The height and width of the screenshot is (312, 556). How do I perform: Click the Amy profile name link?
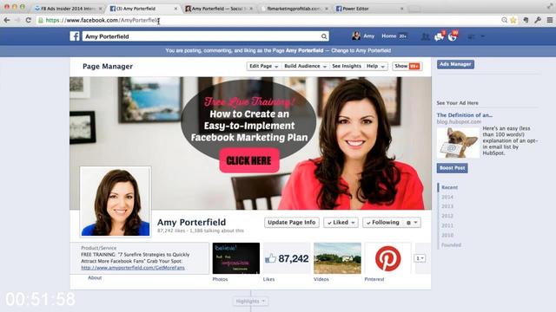pos(368,36)
